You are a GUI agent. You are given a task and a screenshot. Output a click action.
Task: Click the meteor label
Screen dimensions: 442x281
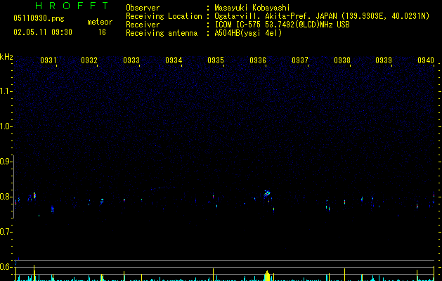tap(100, 22)
